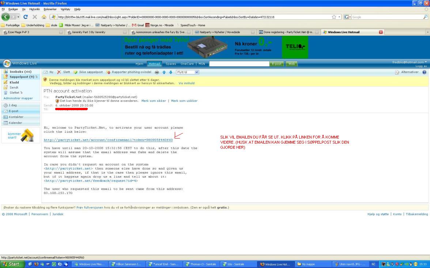Open the Forskjellige bookmarks folder
The height and width of the screenshot is (268, 430).
pos(10,25)
